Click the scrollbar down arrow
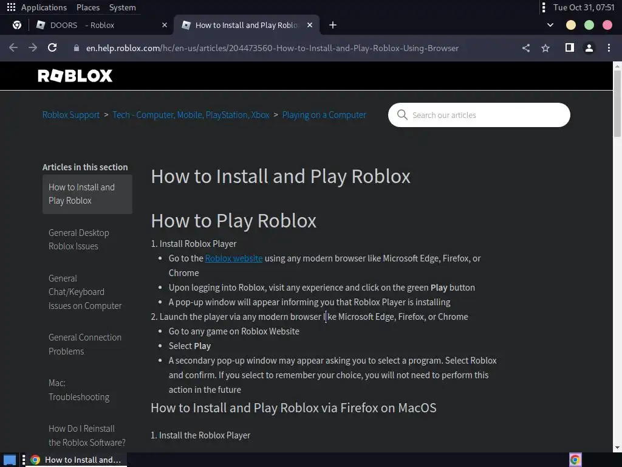 [x=617, y=448]
